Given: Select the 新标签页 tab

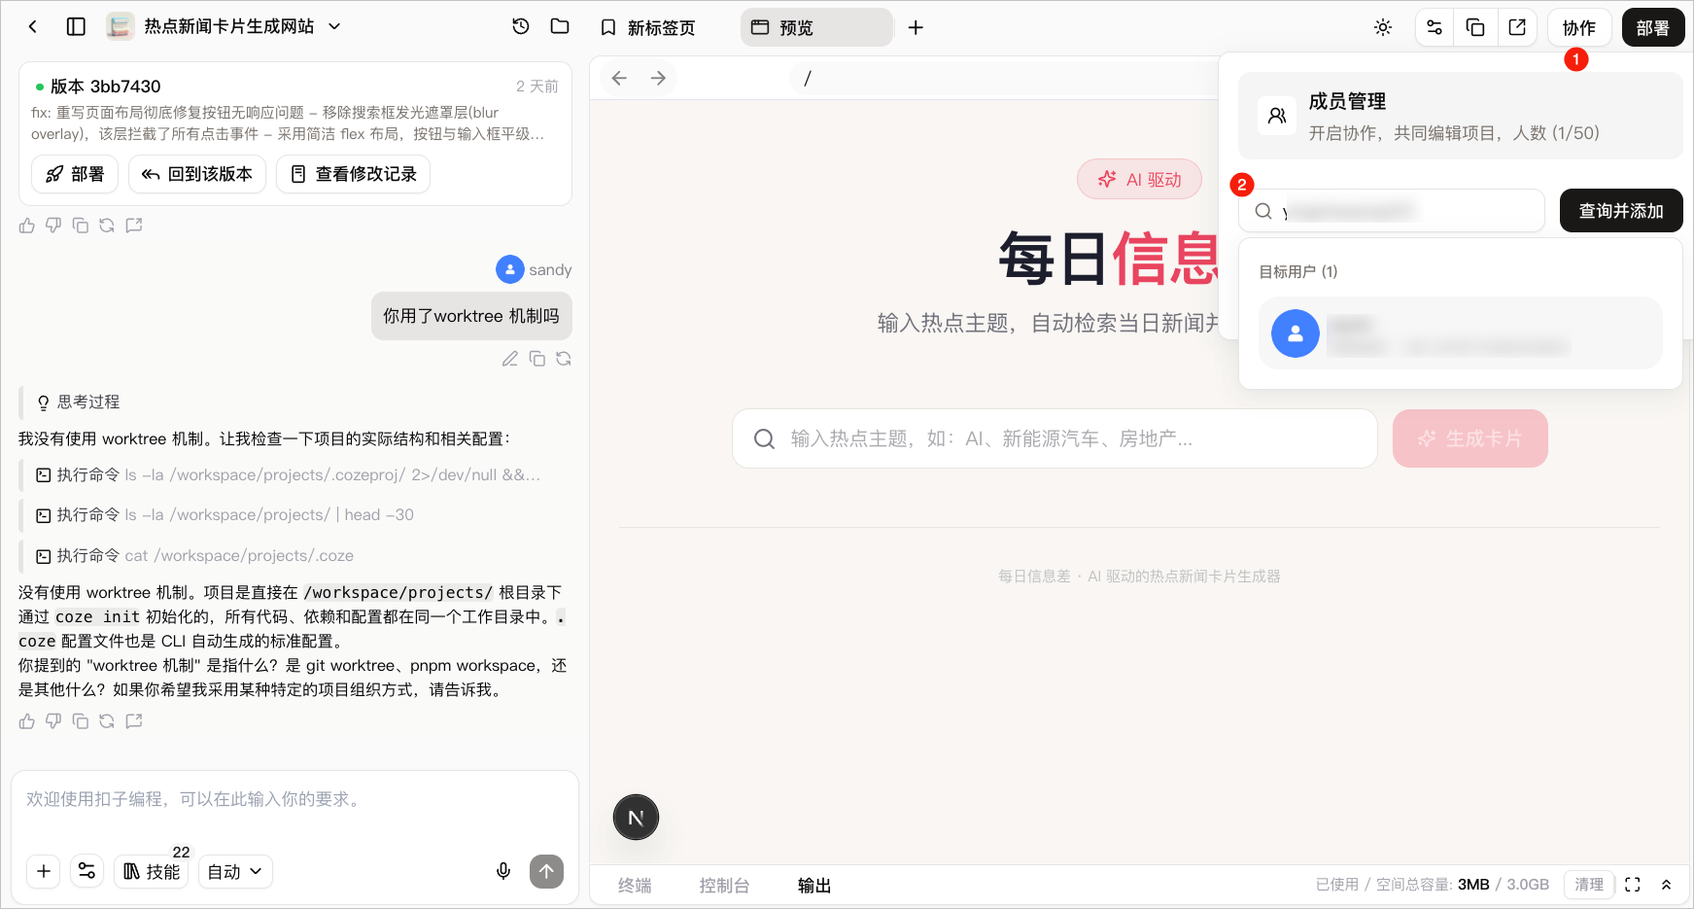Looking at the screenshot, I should coord(648,27).
